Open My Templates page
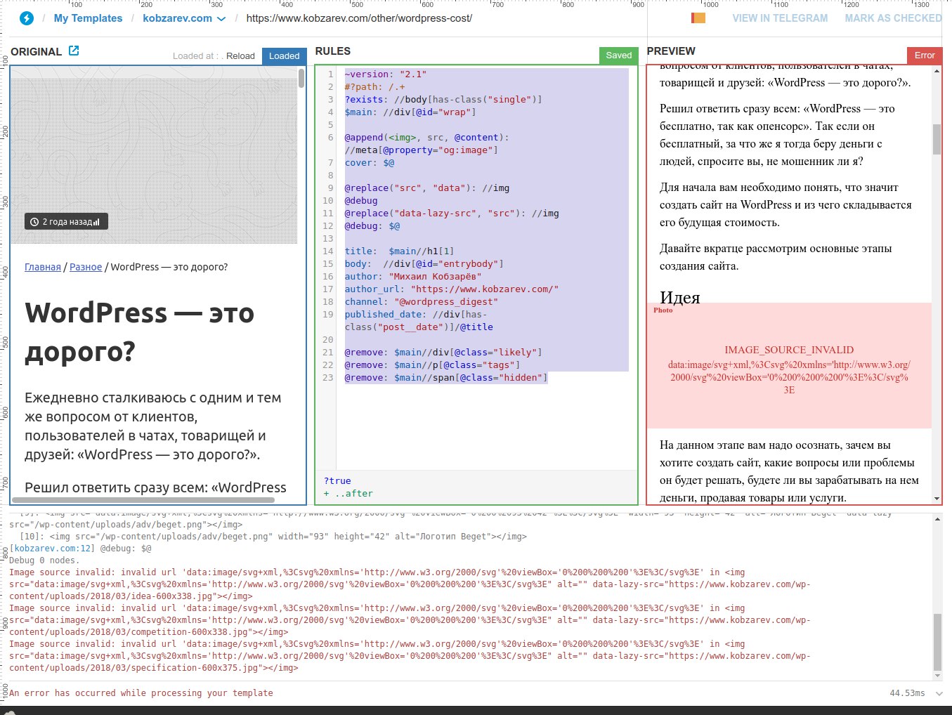 (x=88, y=18)
